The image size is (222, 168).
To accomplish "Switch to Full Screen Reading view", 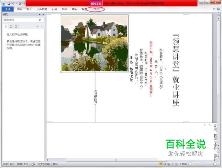I will 165,164.
